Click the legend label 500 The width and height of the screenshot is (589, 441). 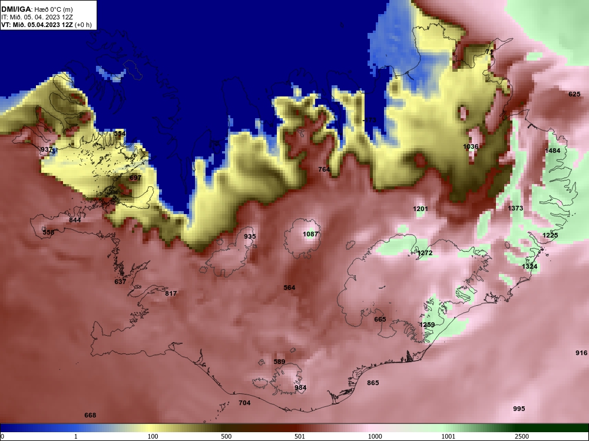pos(226,436)
